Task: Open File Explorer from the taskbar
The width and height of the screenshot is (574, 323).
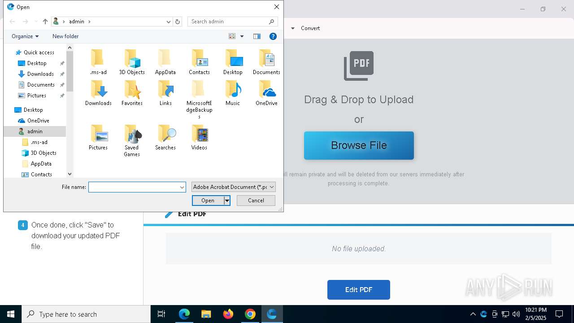Action: (x=206, y=314)
